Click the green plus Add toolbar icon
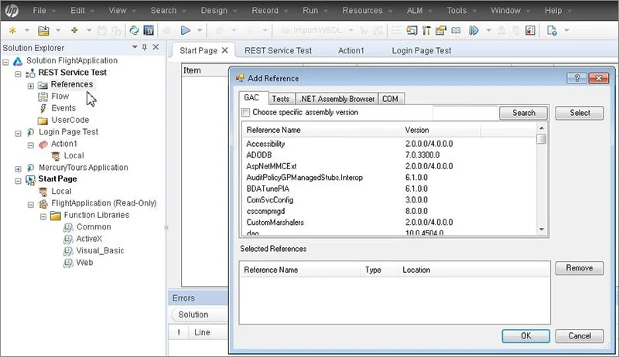Screen dimensions: 619x357 point(74,30)
